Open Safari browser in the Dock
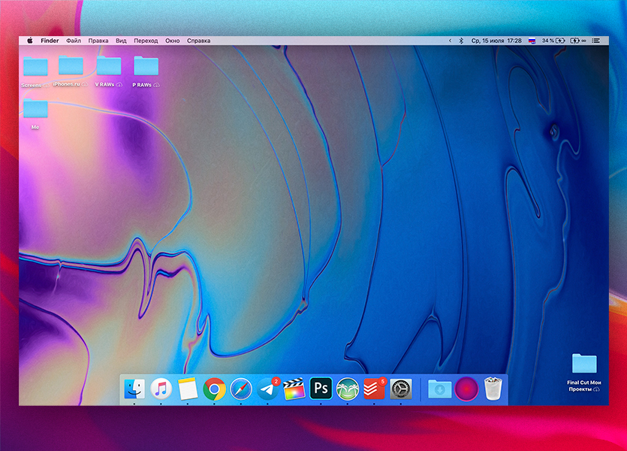Screen dimensions: 627x451 coord(241,389)
